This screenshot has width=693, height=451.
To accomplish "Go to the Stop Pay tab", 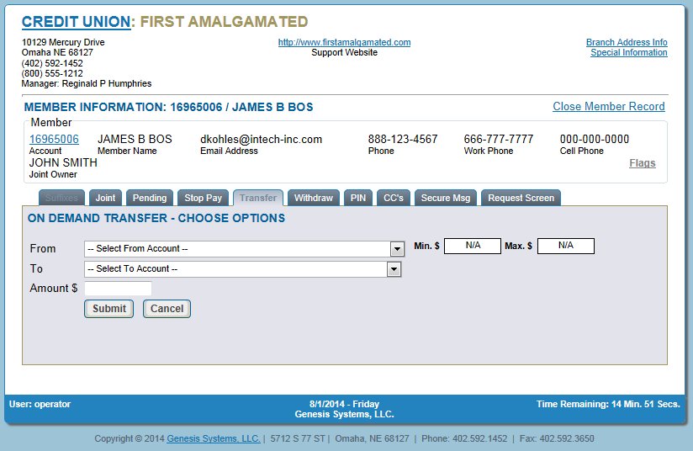I will coord(203,198).
